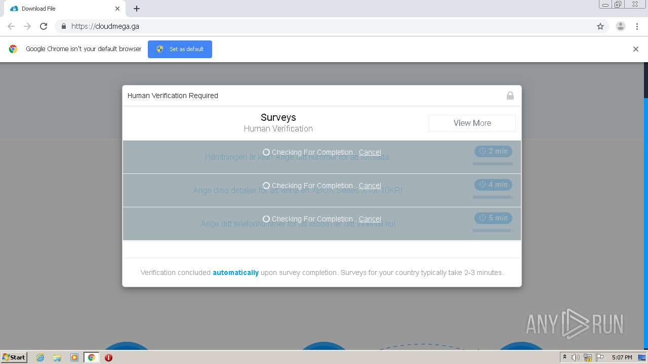Show hidden tray icons arrow
This screenshot has height=364, width=648.
[564, 357]
